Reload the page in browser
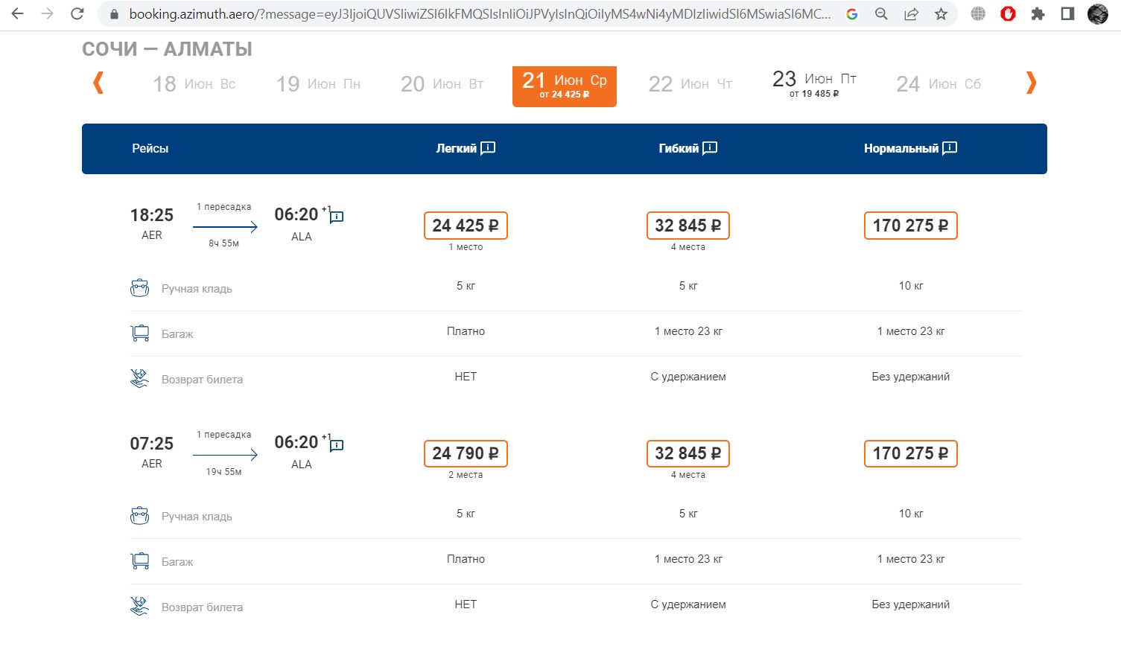Image resolution: width=1121 pixels, height=664 pixels. (x=77, y=14)
